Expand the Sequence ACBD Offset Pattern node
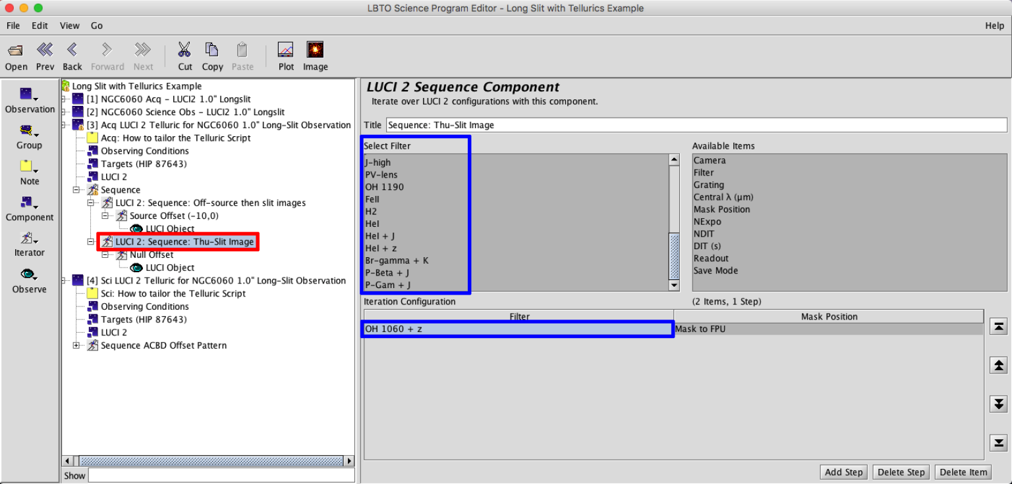The height and width of the screenshot is (484, 1012). click(x=78, y=345)
